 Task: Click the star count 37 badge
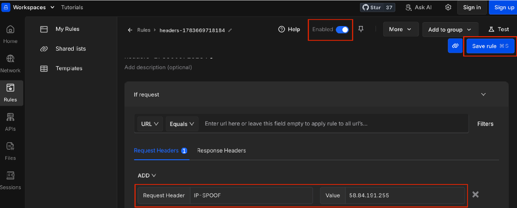(x=389, y=7)
